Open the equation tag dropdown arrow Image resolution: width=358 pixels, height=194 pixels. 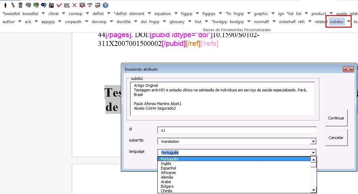click(177, 14)
